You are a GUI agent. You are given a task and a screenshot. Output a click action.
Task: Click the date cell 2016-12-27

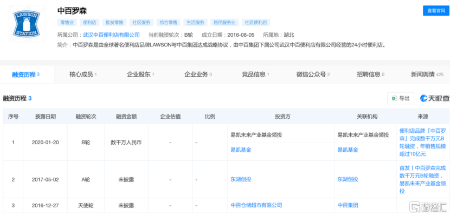(46, 205)
